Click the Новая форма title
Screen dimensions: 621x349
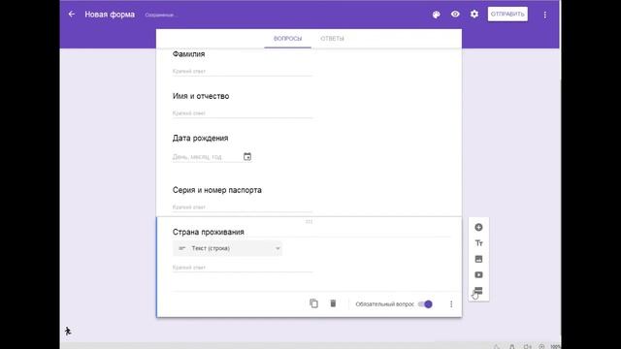[x=110, y=15]
